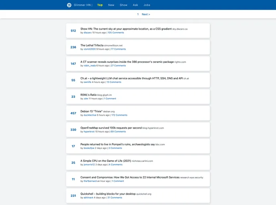Open Ch.at lightweight LLM chat story

[132, 78]
